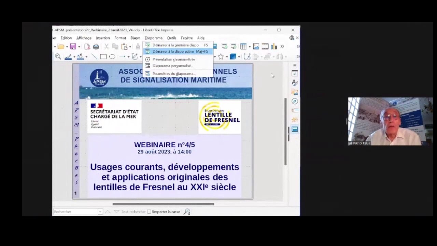Open the Diapo menu
The width and height of the screenshot is (437, 246).
[135, 38]
